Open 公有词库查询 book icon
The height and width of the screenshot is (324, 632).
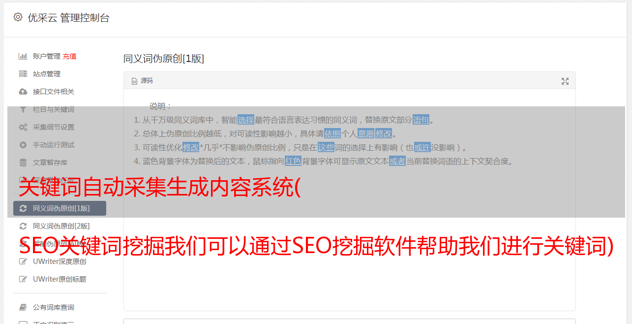coord(23,307)
